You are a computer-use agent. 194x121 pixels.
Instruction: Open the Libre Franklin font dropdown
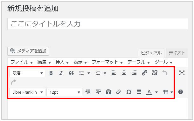pyautogui.click(x=27, y=92)
